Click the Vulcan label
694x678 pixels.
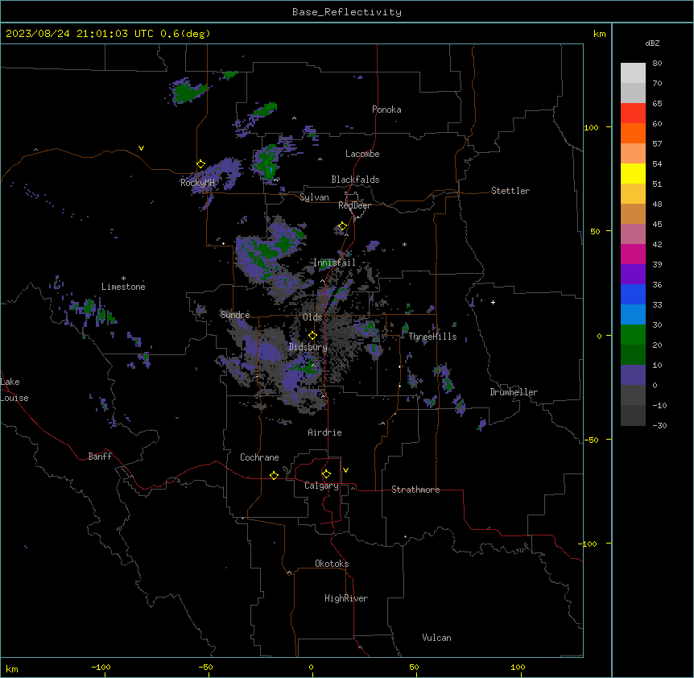coord(437,638)
